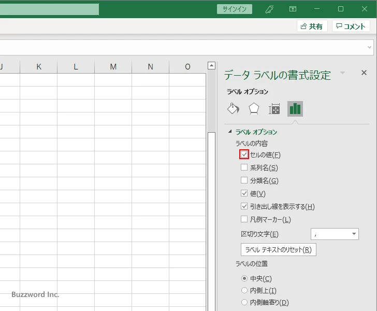
Task: Select the 内側軸寄り(D) radio button
Action: point(244,302)
